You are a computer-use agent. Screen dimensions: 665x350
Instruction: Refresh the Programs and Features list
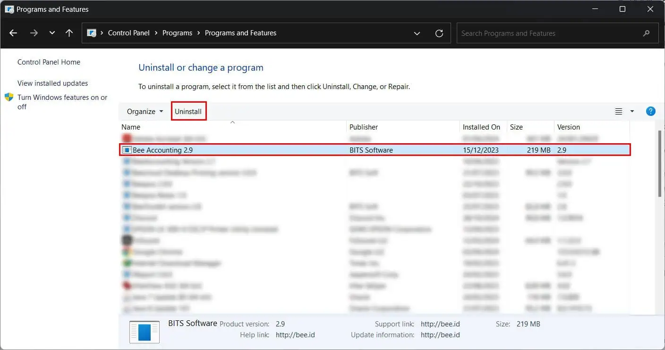pyautogui.click(x=439, y=33)
